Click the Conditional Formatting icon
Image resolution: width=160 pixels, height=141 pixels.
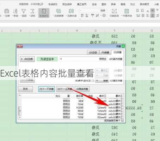pos(71,11)
